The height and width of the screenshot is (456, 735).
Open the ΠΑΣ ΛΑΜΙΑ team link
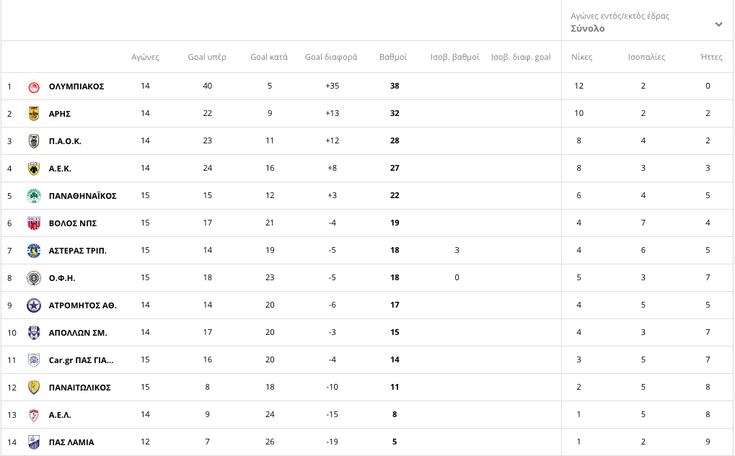(71, 442)
